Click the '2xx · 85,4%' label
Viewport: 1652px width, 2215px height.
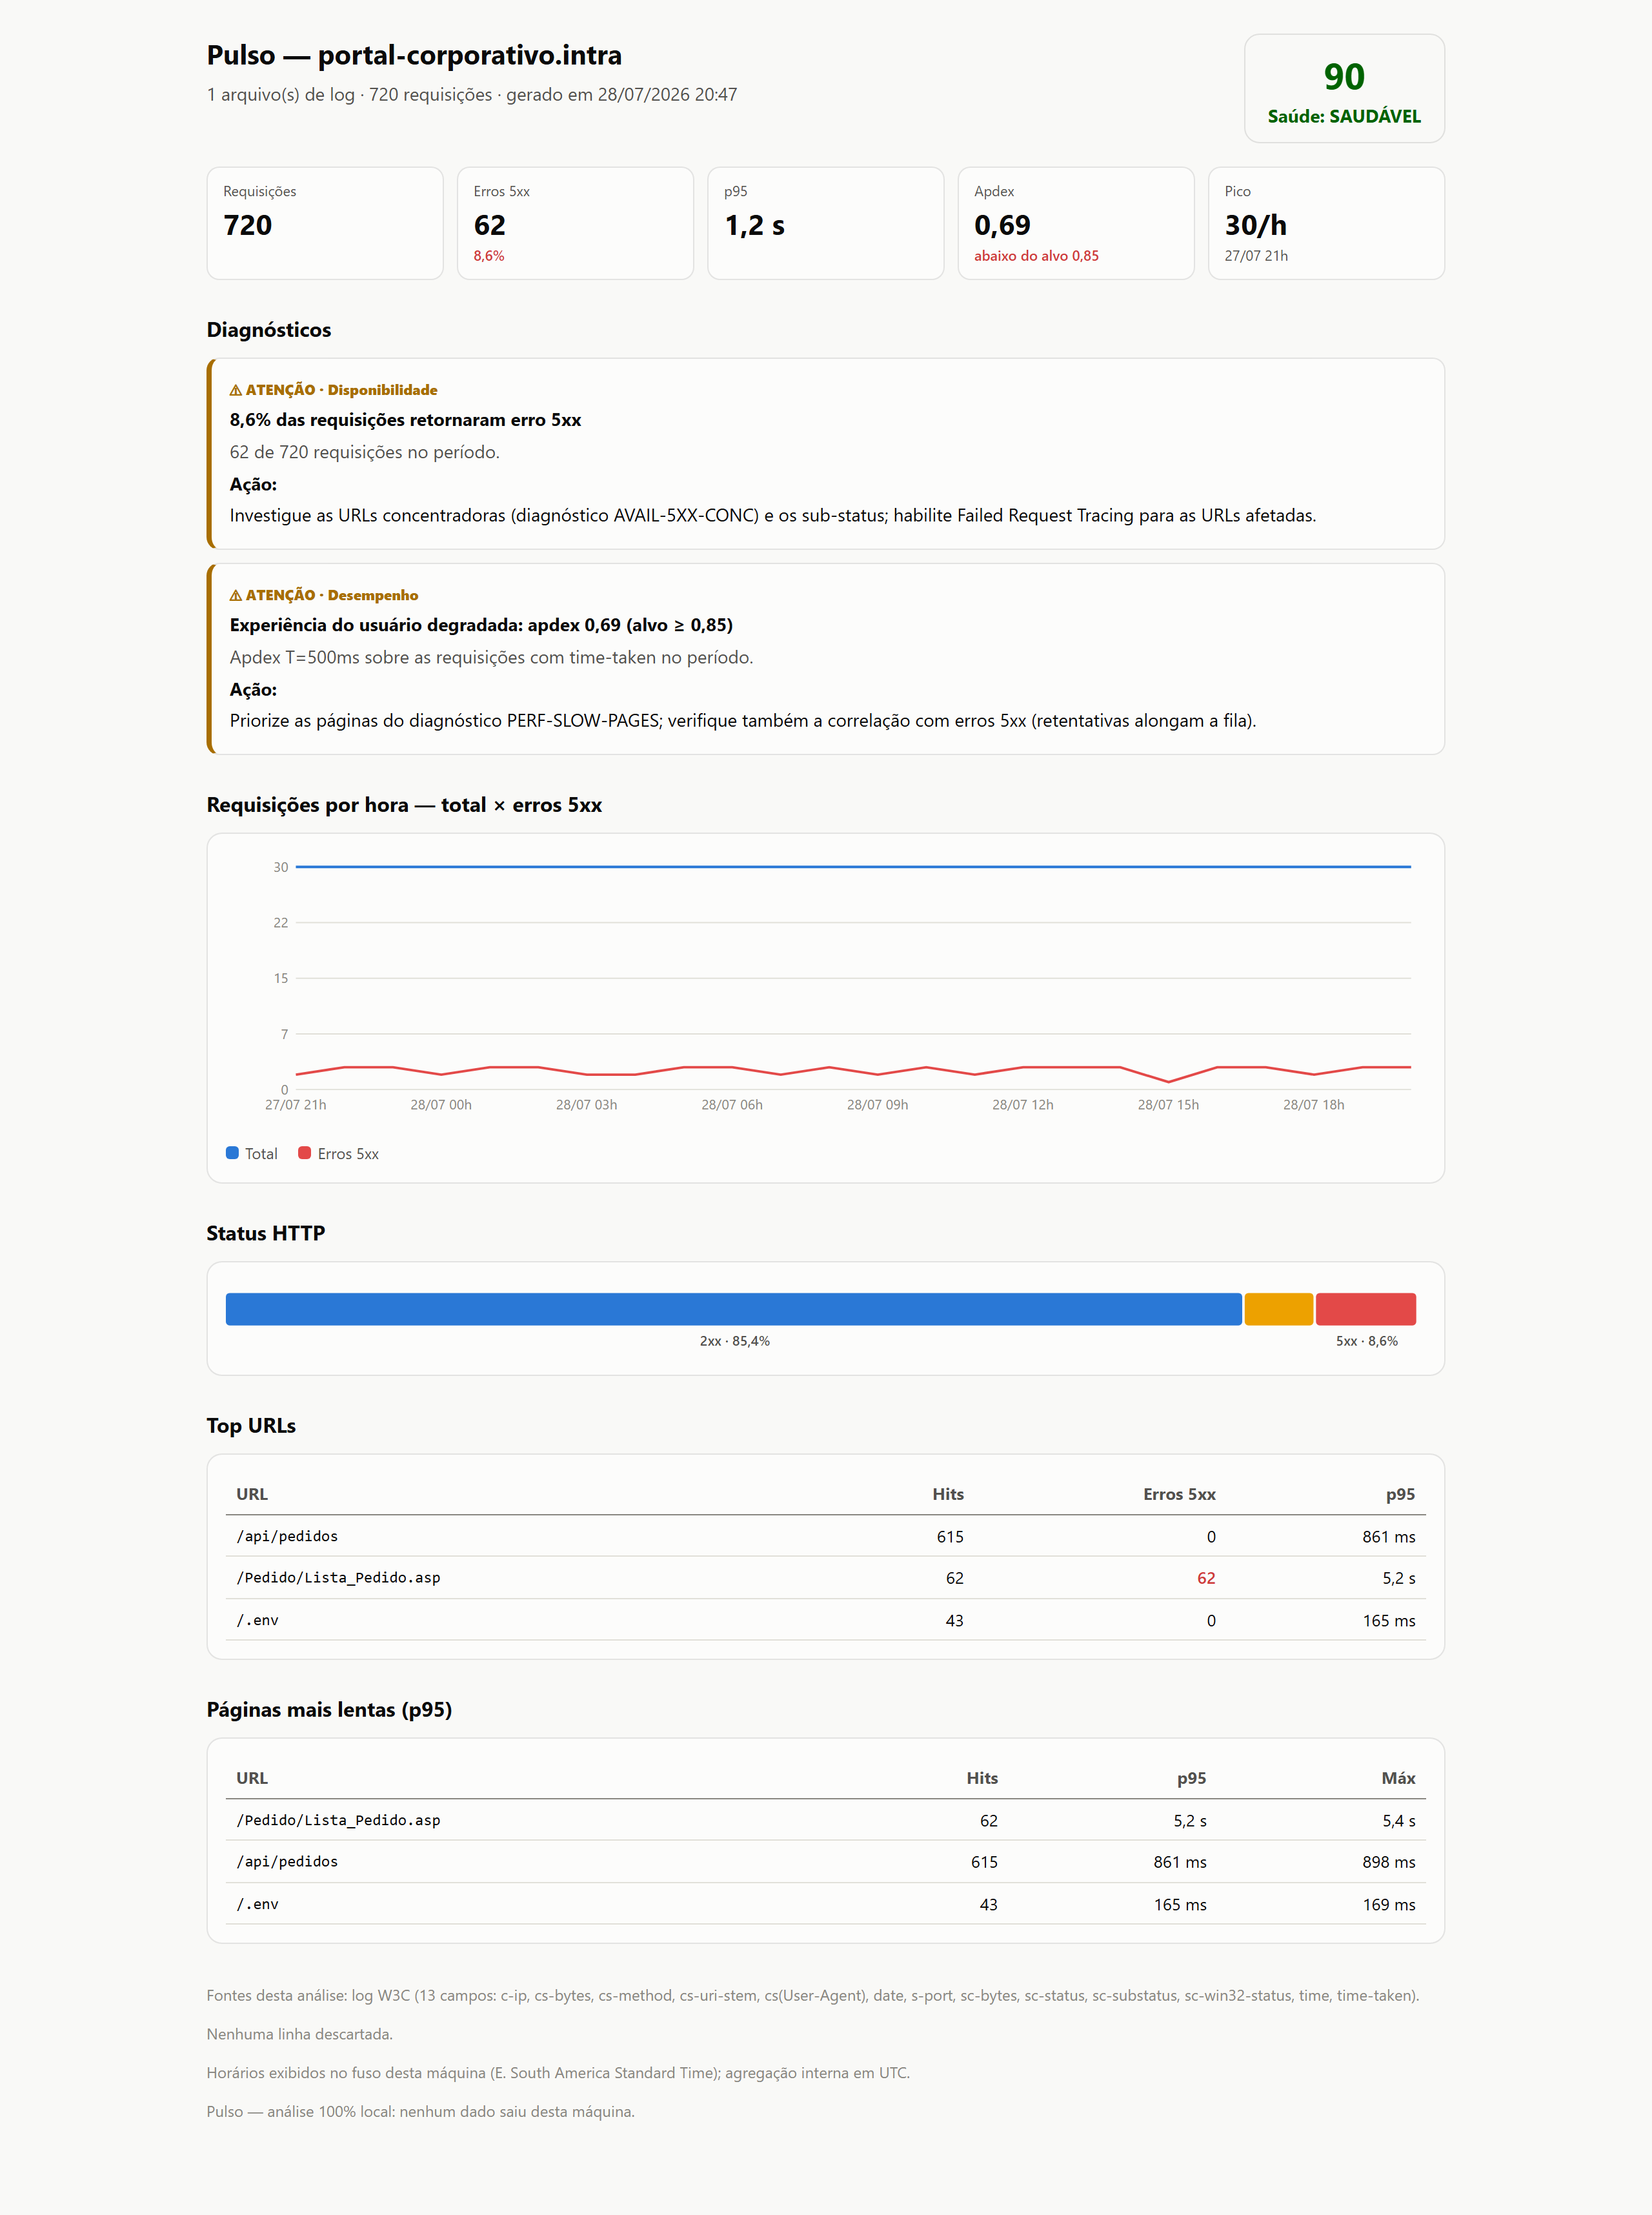pyautogui.click(x=734, y=1341)
